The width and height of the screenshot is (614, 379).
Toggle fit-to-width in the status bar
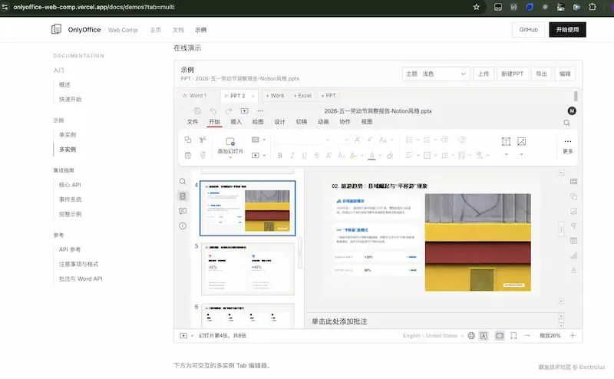[513, 335]
